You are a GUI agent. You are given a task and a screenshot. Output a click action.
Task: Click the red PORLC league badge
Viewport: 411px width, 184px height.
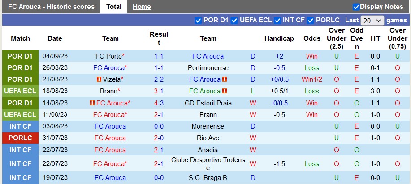(x=20, y=138)
